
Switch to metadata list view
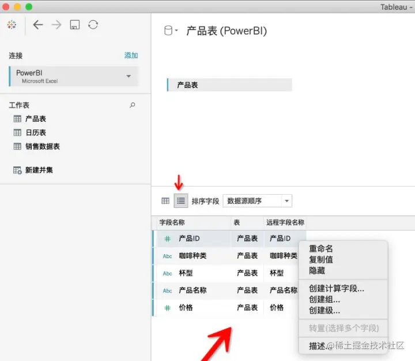click(x=181, y=201)
